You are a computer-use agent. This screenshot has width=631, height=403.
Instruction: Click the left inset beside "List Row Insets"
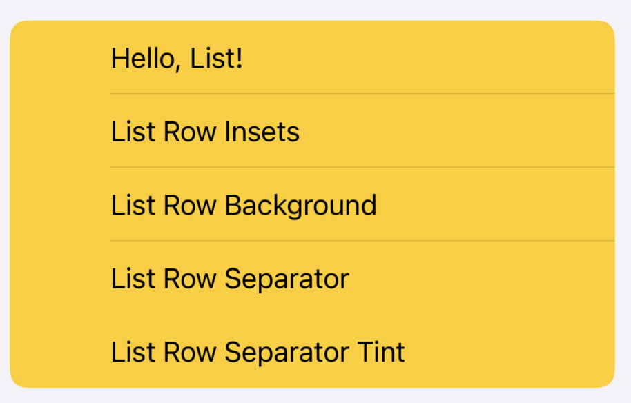[x=60, y=131]
